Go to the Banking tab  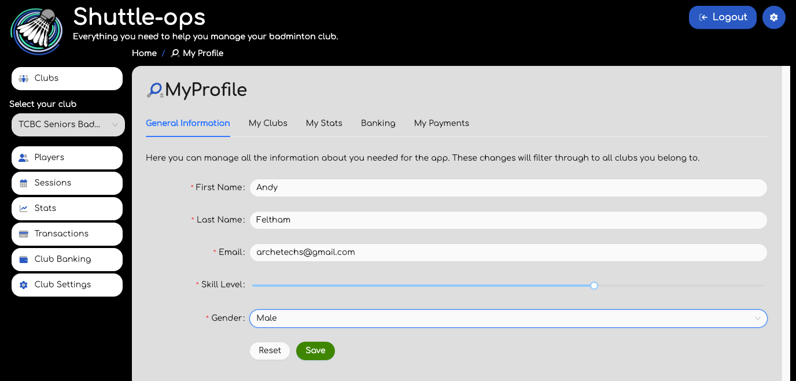pyautogui.click(x=378, y=123)
